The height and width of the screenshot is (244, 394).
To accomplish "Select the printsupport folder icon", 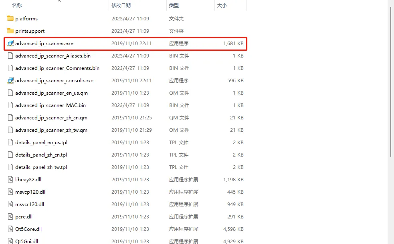I will (10, 31).
